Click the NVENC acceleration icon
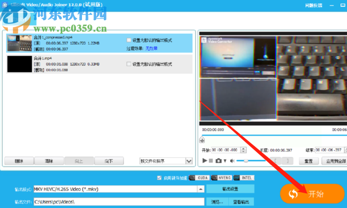 [221, 178]
